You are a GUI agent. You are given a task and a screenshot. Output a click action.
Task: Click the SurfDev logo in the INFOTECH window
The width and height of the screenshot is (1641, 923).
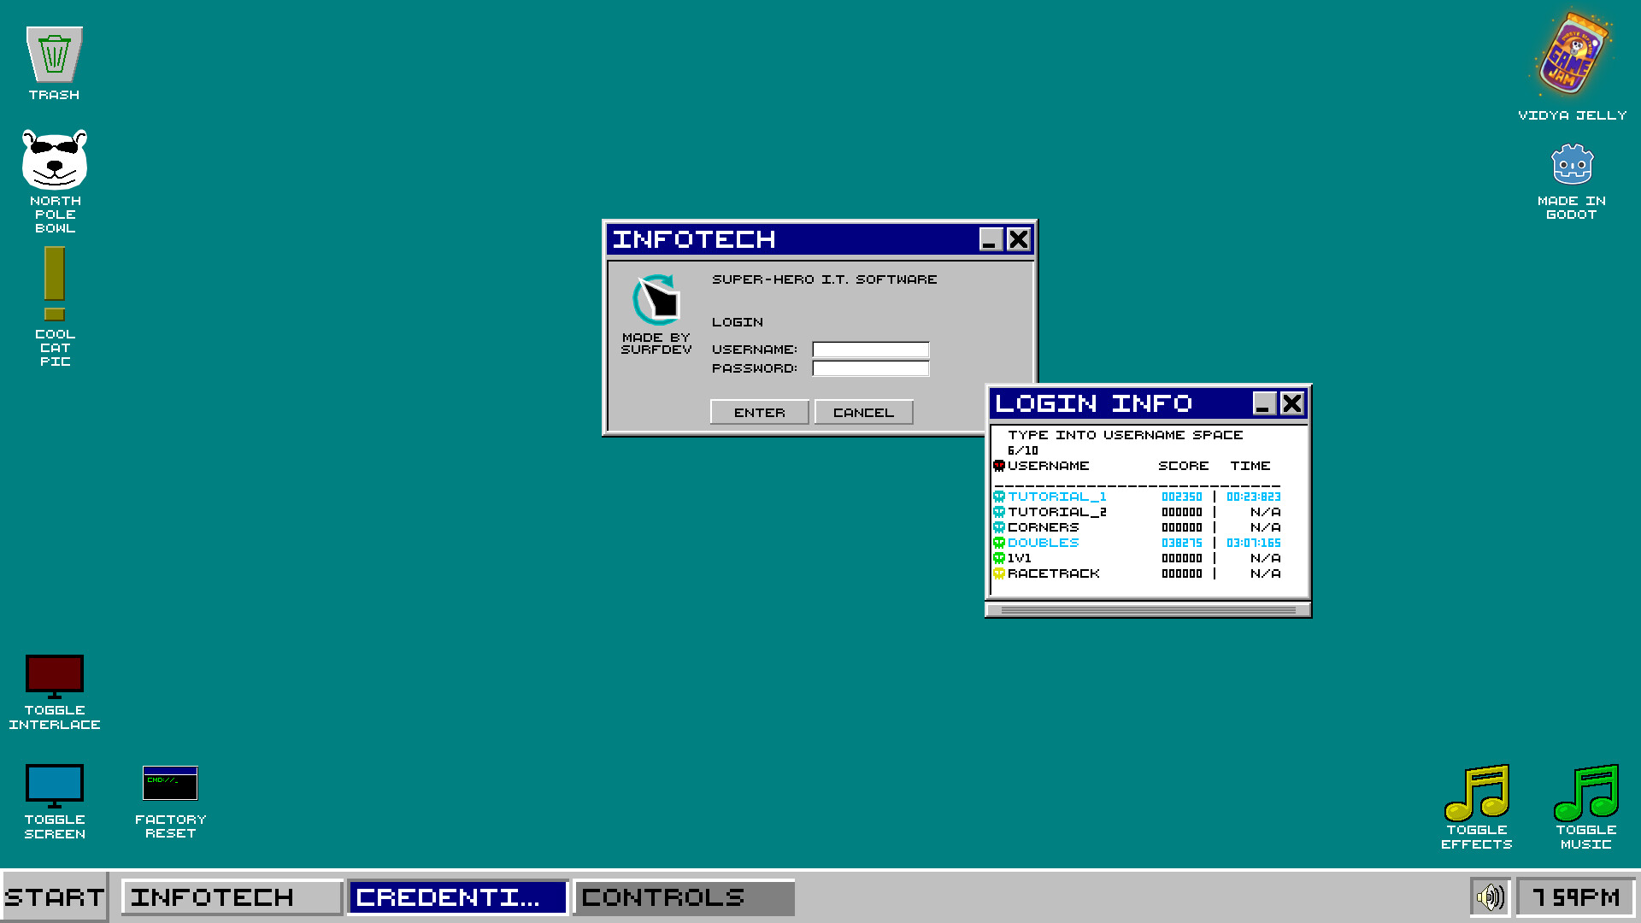(655, 301)
